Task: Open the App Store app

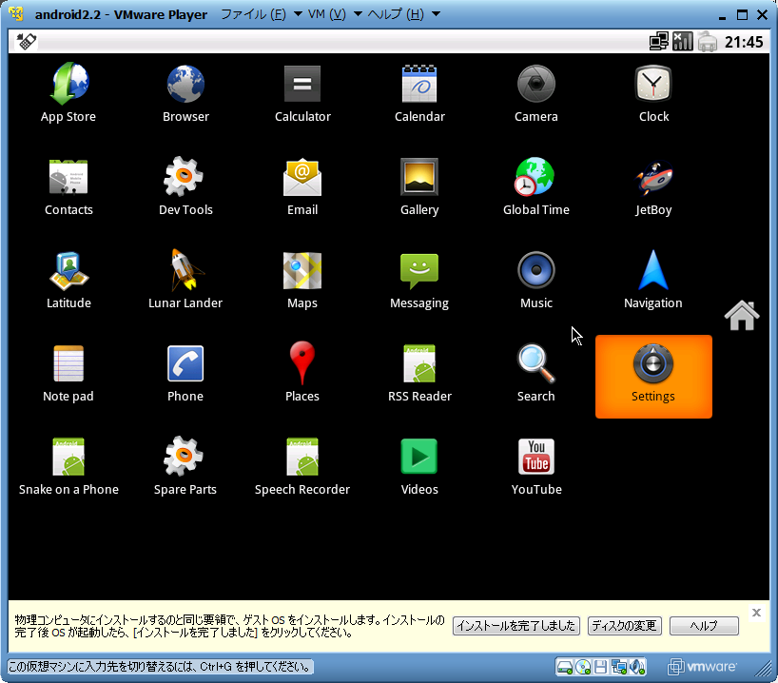Action: point(68,92)
